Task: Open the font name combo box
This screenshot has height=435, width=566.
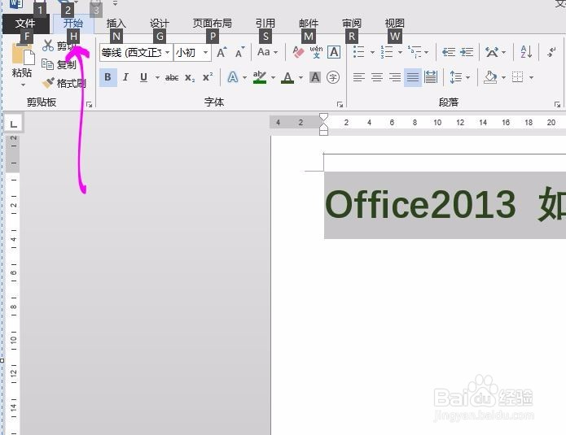Action: (136, 53)
